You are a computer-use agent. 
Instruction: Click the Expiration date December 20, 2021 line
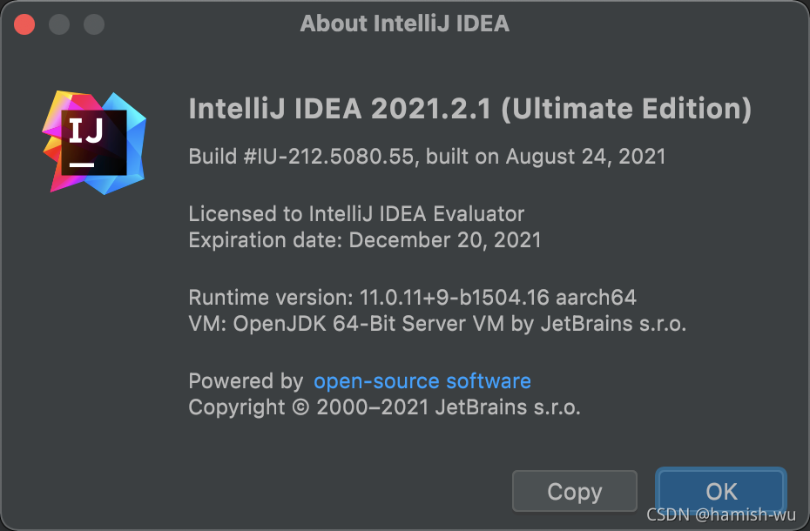[365, 239]
